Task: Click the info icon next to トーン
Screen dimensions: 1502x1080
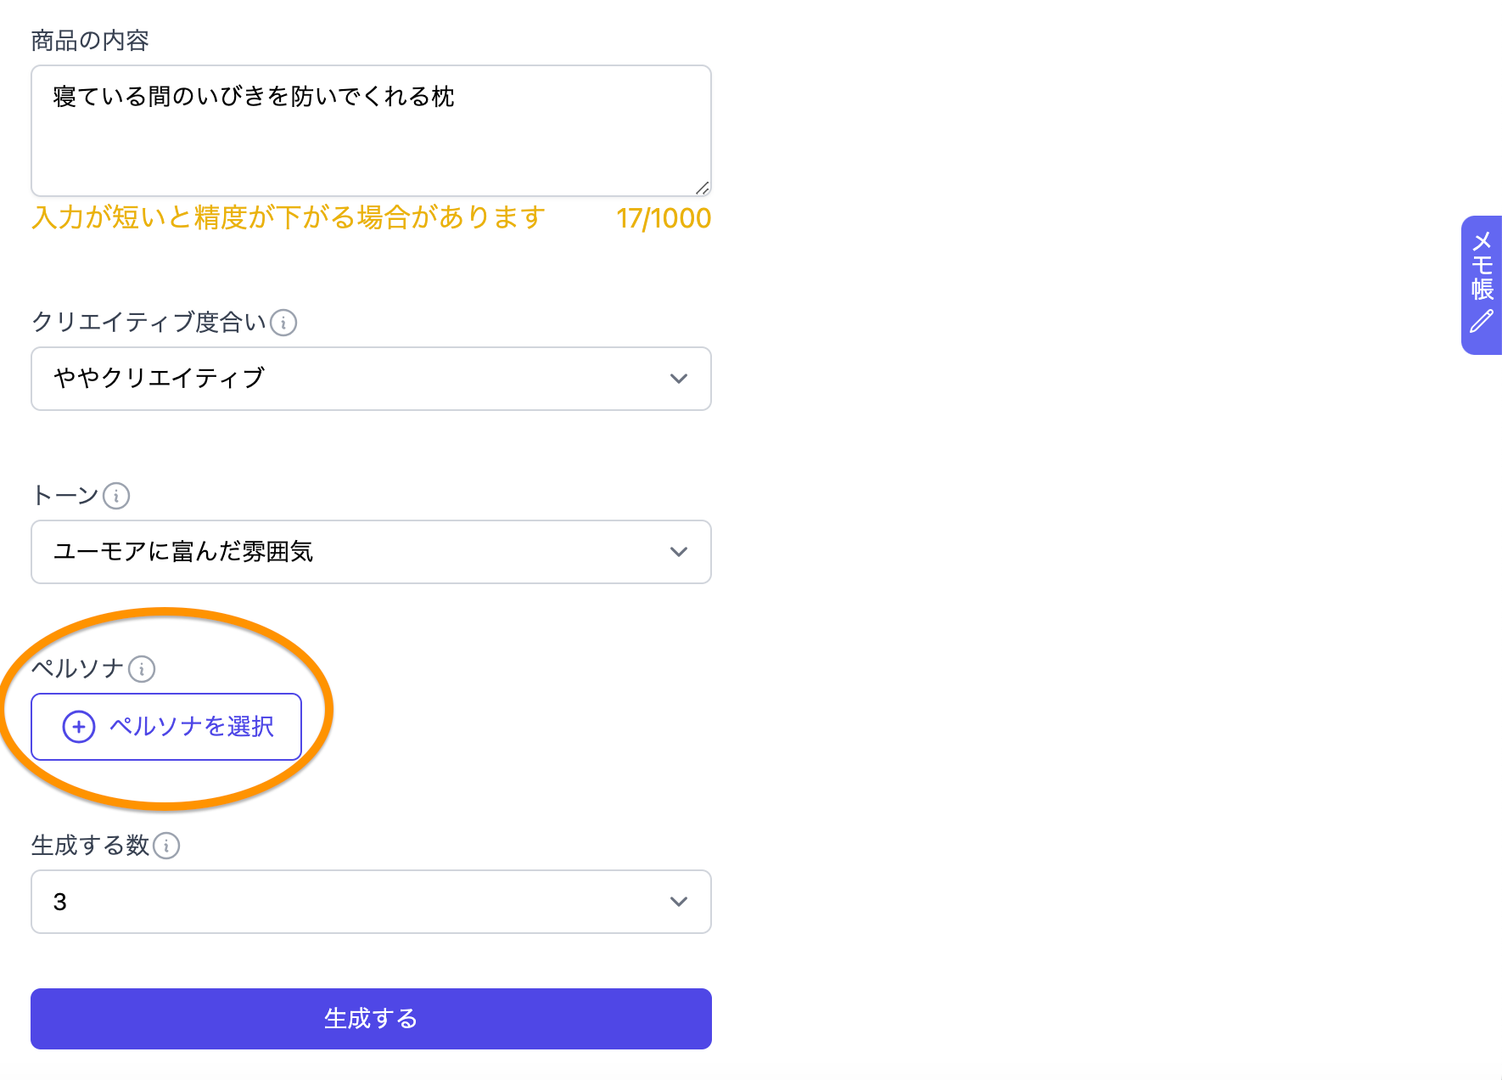Action: tap(116, 496)
